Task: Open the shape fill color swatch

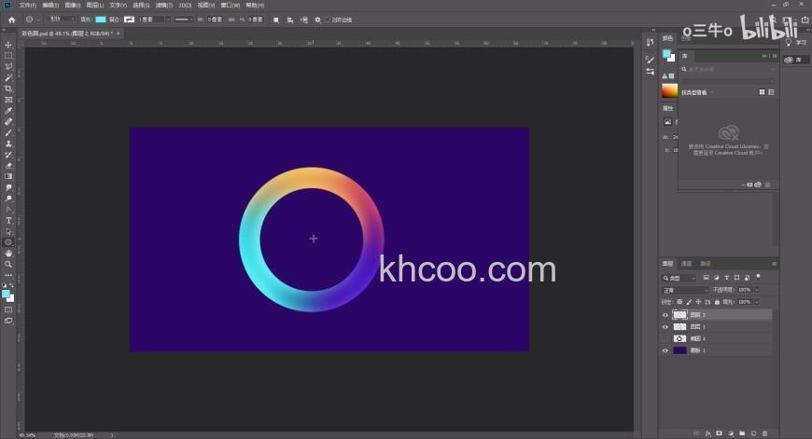Action: coord(101,20)
